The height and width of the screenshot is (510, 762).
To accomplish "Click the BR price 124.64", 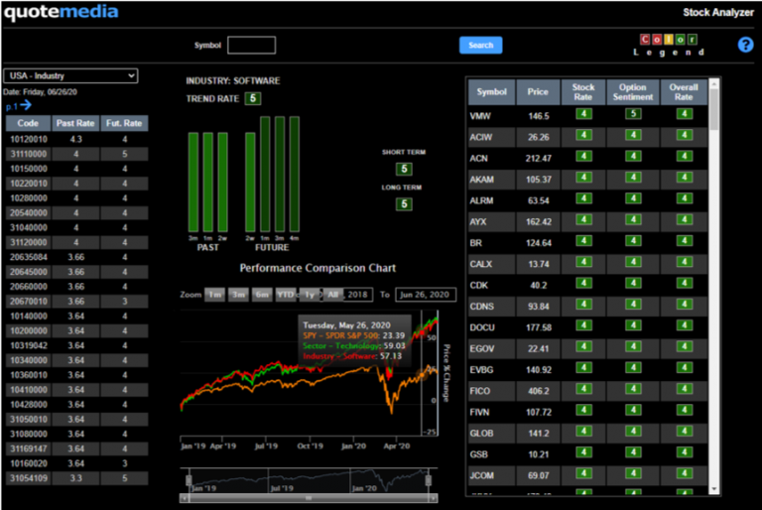I will point(539,243).
